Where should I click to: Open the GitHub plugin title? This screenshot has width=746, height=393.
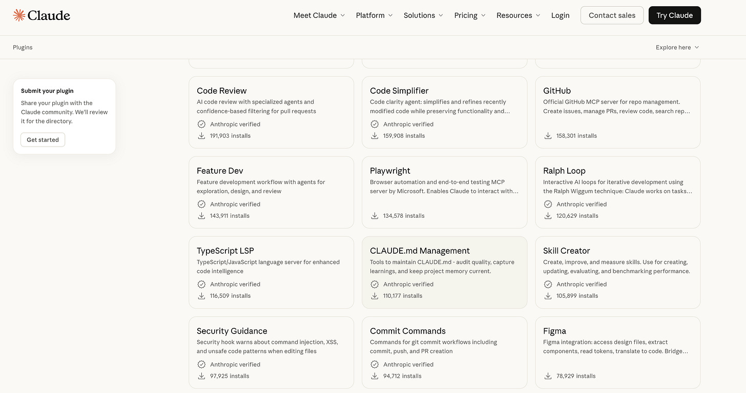(557, 91)
